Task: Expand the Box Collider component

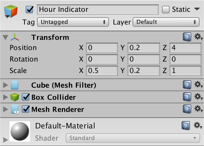Action: click(5, 97)
